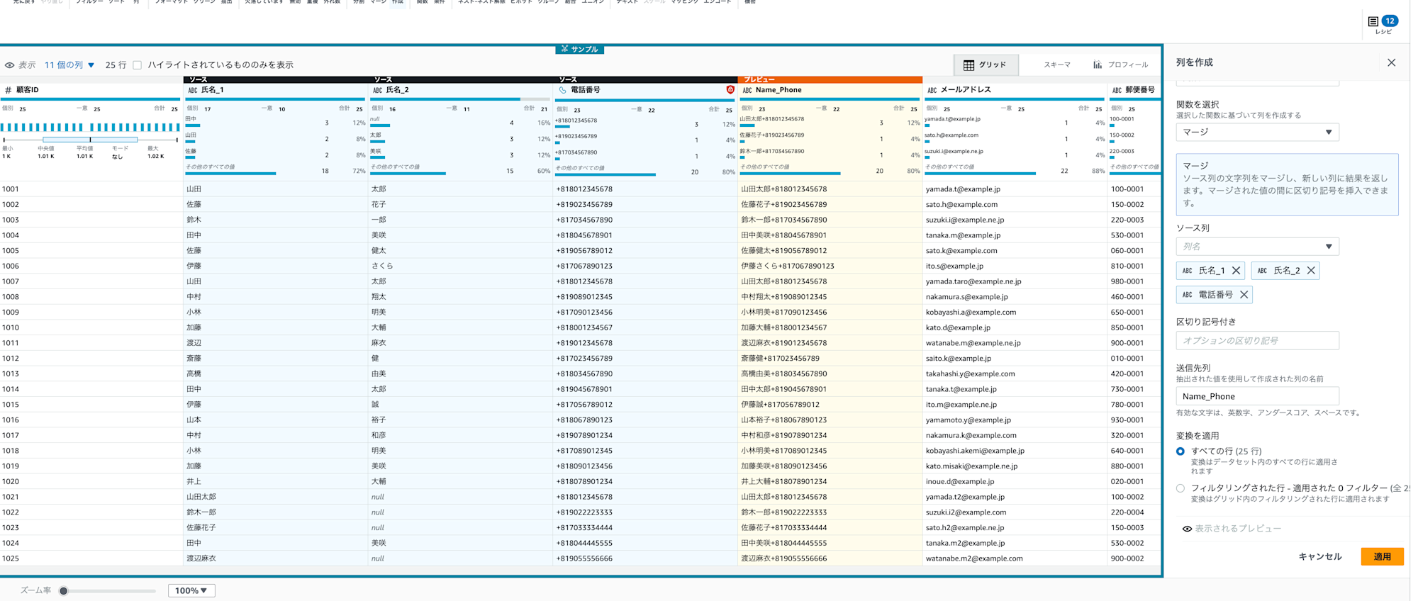Image resolution: width=1418 pixels, height=601 pixels.
Task: Remove 氏名_2 from source columns
Action: tap(1311, 271)
